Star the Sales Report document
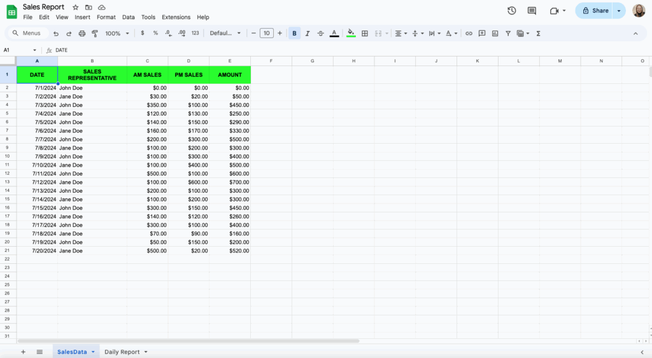 click(x=75, y=8)
